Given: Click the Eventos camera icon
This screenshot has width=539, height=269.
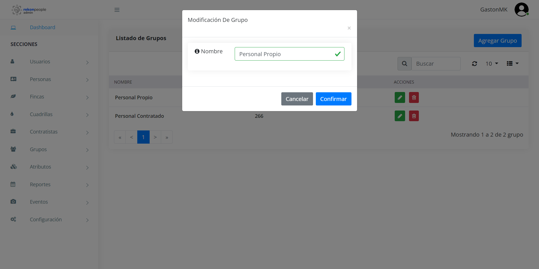Looking at the screenshot, I should pyautogui.click(x=13, y=202).
